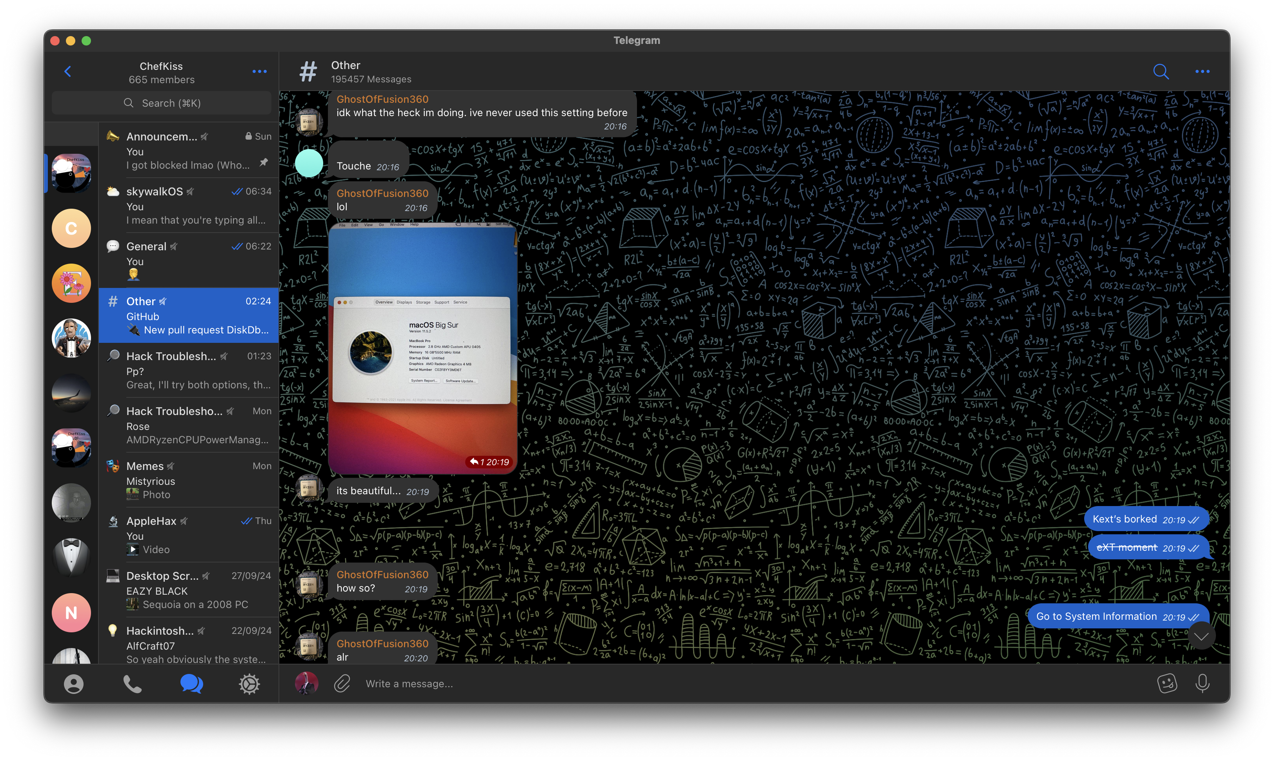This screenshot has height=761, width=1274.
Task: Click the voice message microphone icon
Action: click(x=1202, y=683)
